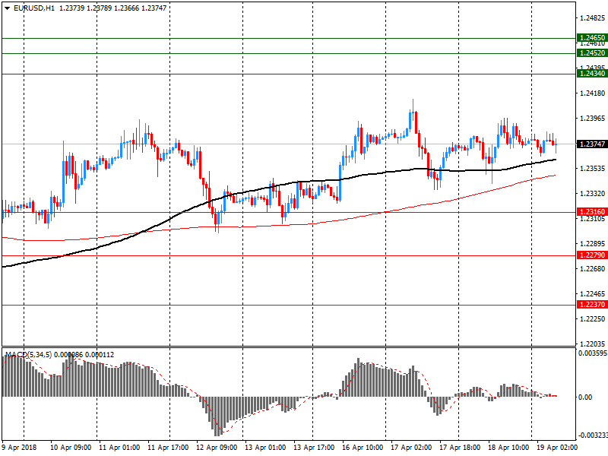The height and width of the screenshot is (456, 608).
Task: Click the 1.23965 price scale value
Action: coord(592,119)
